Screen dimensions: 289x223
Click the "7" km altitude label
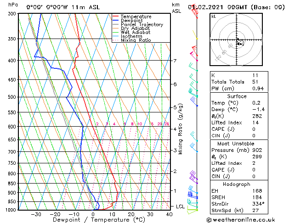point(175,61)
